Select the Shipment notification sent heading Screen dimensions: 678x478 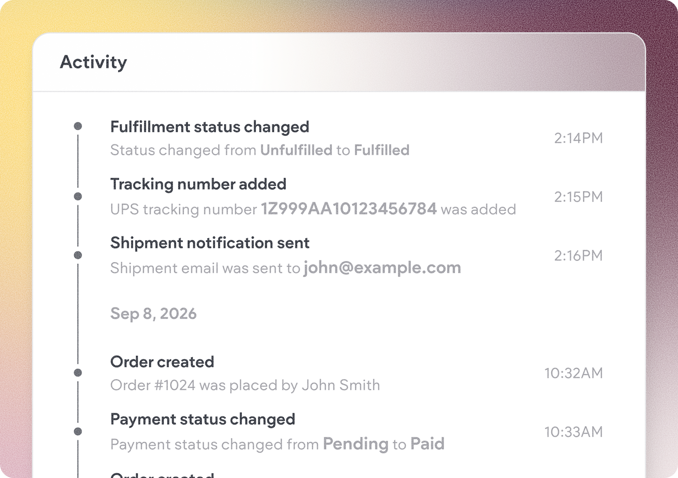coord(210,243)
